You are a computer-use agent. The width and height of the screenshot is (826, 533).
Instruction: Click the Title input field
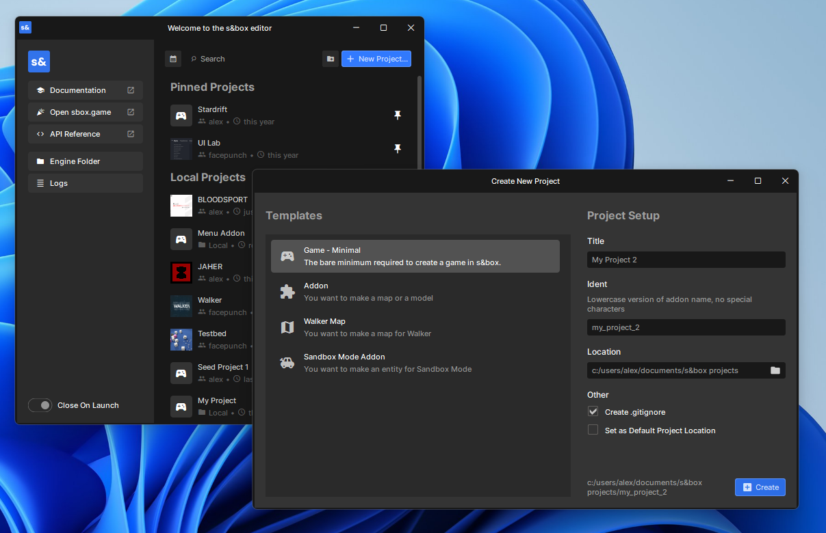tap(686, 260)
